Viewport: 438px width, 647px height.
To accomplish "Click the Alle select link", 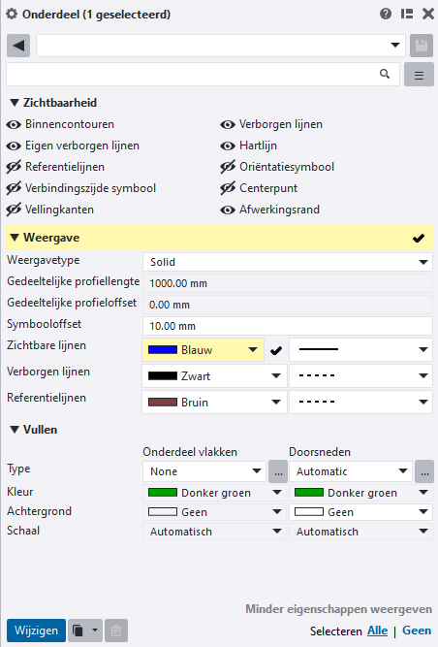I will click(377, 631).
